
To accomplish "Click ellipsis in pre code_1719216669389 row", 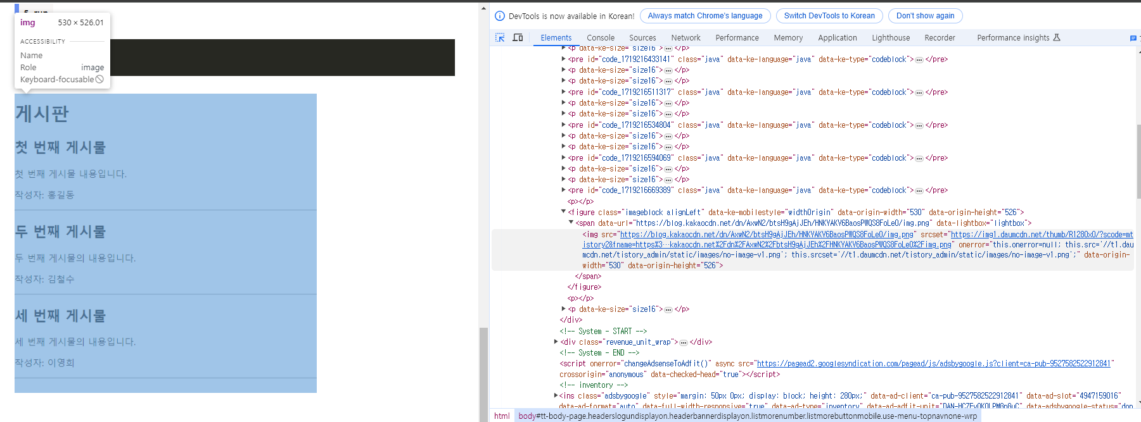I will [919, 190].
